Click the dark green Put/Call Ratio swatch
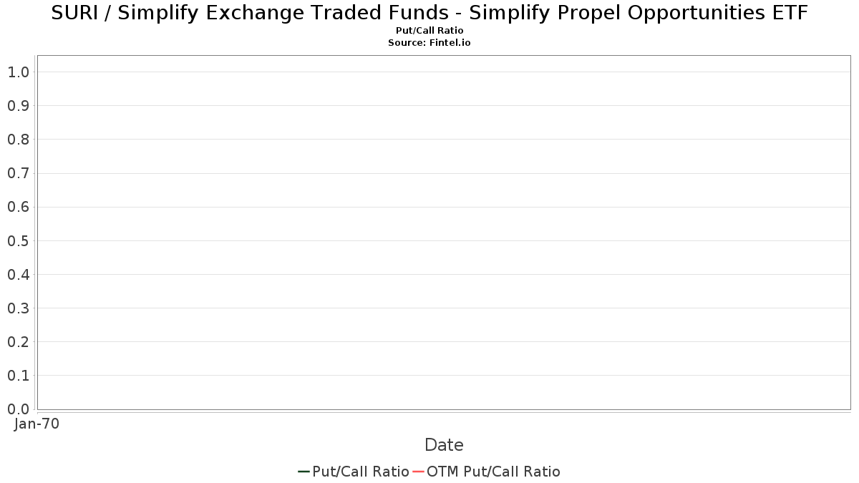 304,472
